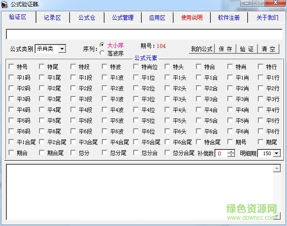Toggle the 平4码 checkbox

pyautogui.click(x=11, y=109)
